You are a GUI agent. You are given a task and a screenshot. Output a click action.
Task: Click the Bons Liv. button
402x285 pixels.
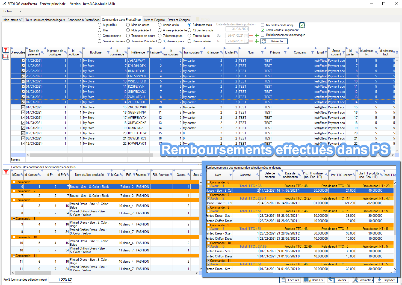click(314, 280)
